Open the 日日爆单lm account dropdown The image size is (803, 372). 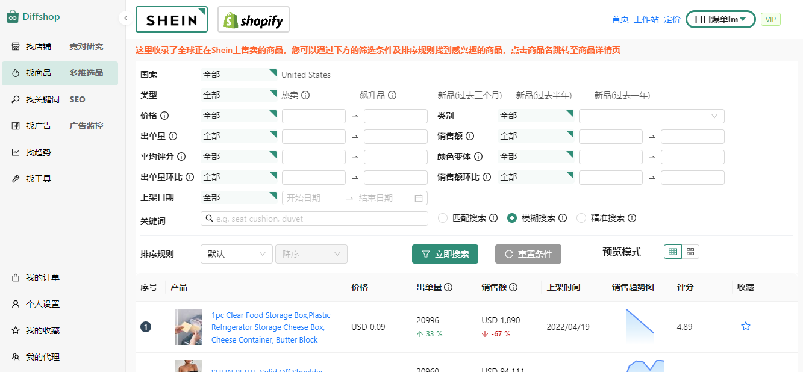[720, 19]
